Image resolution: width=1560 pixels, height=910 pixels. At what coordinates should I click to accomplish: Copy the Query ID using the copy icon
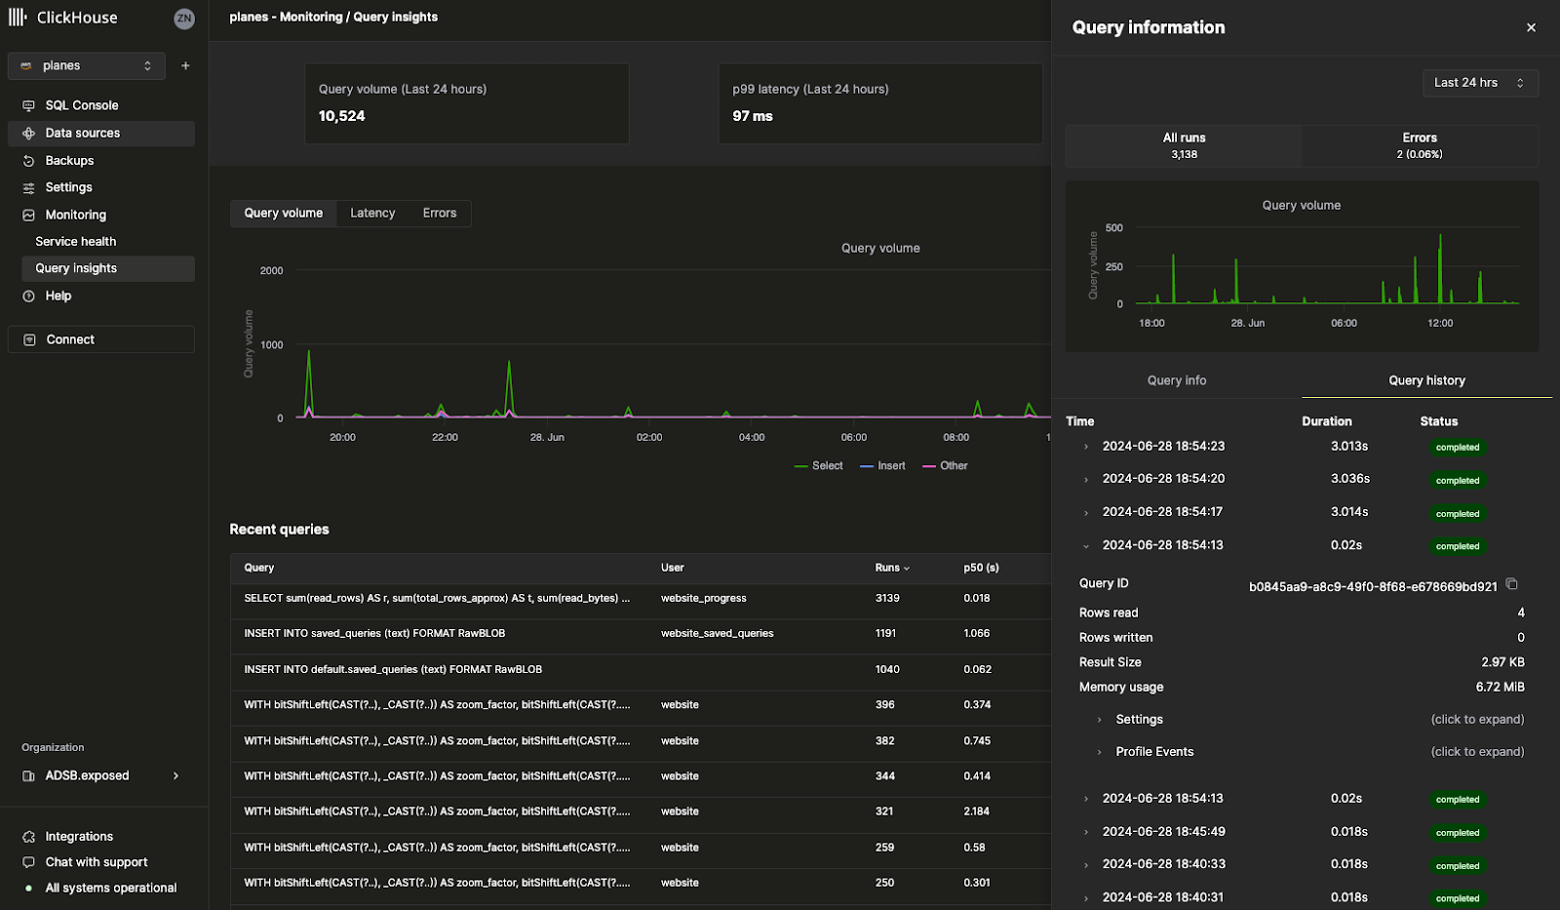tap(1512, 583)
